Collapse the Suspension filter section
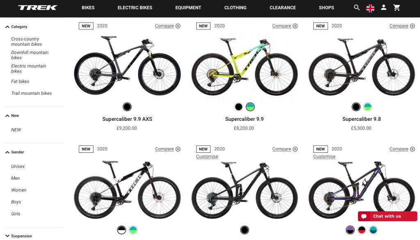This screenshot has height=240, width=420. point(7,236)
